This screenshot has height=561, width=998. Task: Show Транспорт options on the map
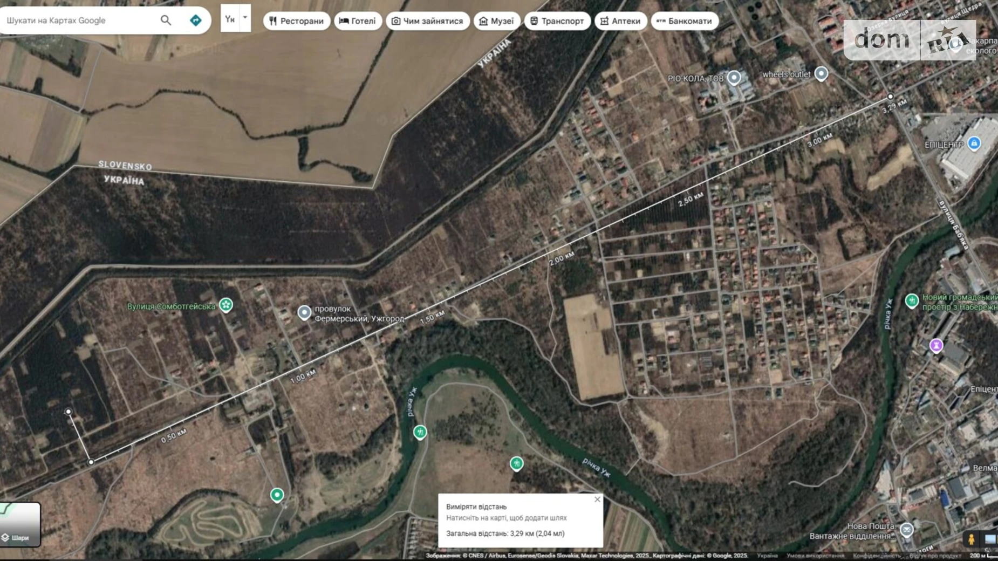pos(557,21)
